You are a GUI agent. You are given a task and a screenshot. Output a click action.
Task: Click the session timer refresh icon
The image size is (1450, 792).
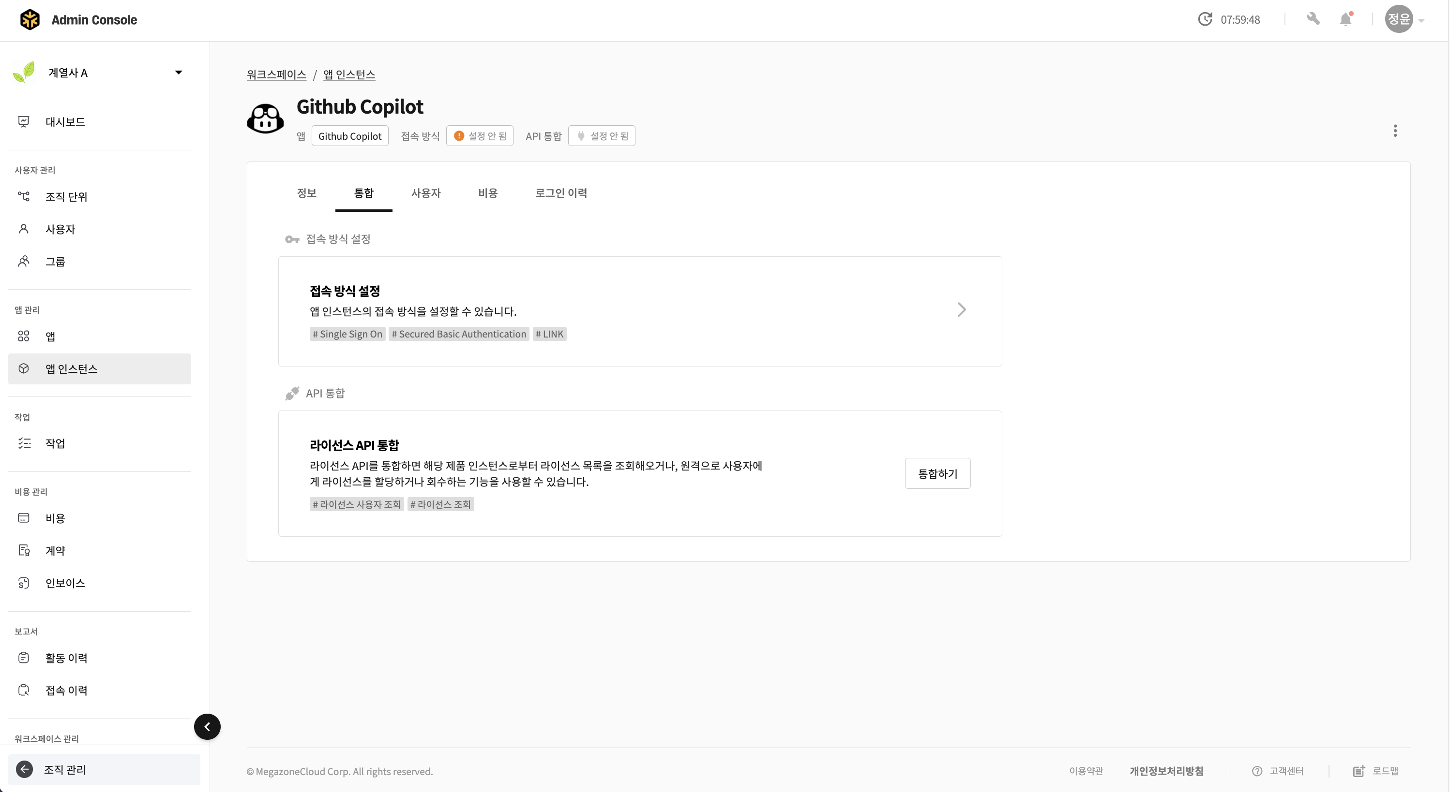coord(1205,19)
